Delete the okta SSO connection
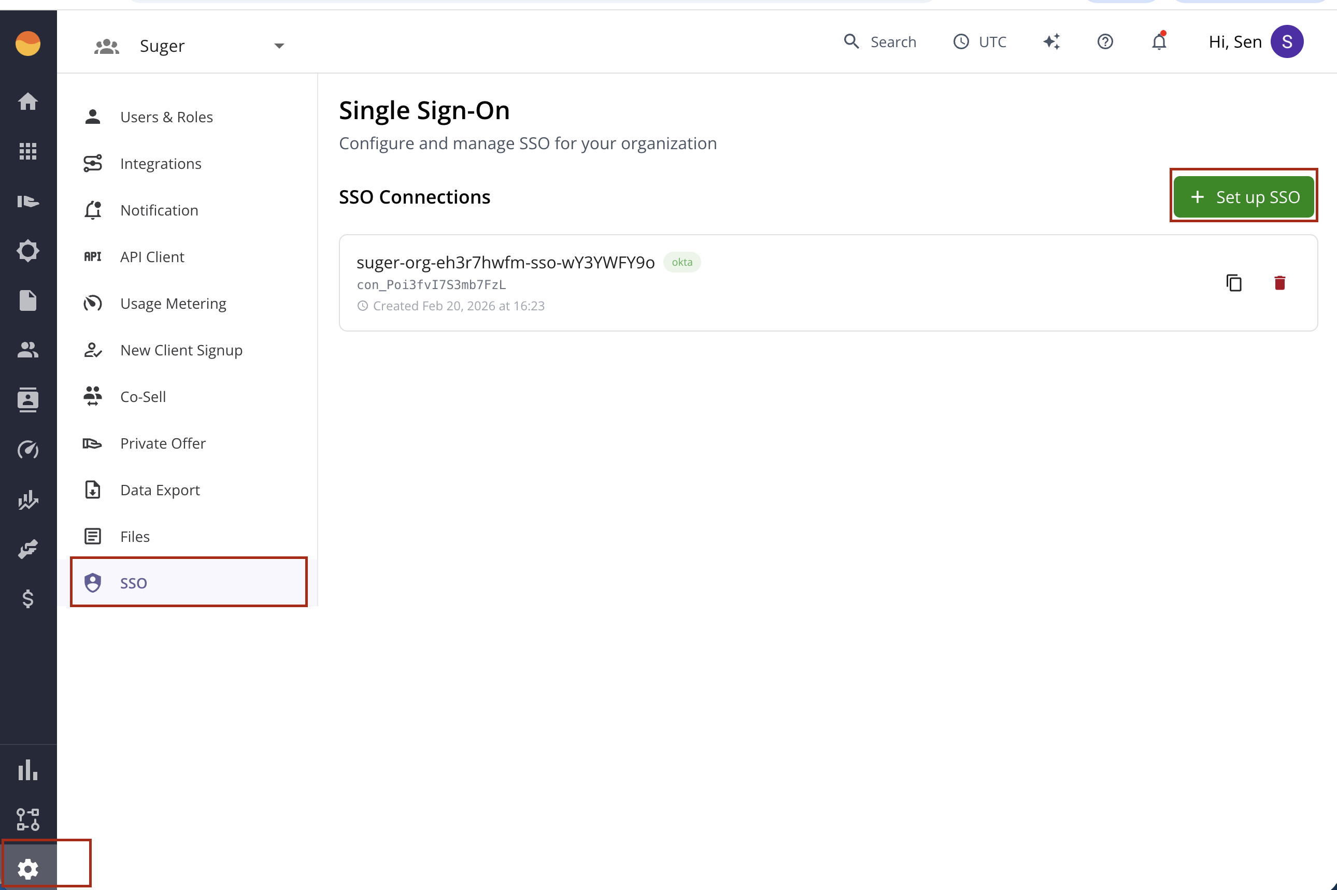The image size is (1337, 890). (x=1279, y=283)
